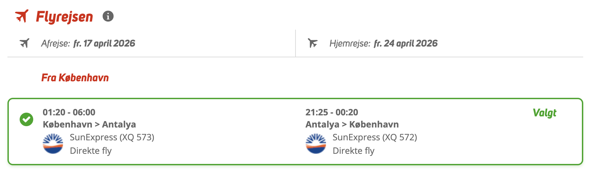Screen dimensions: 589x170
Task: Select the green checkmark on the København flight
Action: (x=26, y=119)
